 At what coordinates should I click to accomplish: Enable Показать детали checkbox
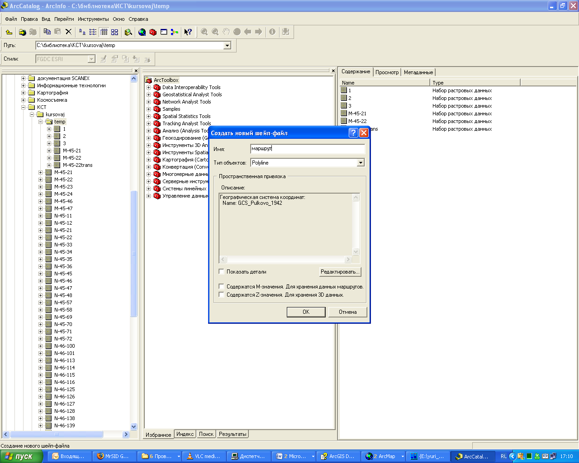221,272
